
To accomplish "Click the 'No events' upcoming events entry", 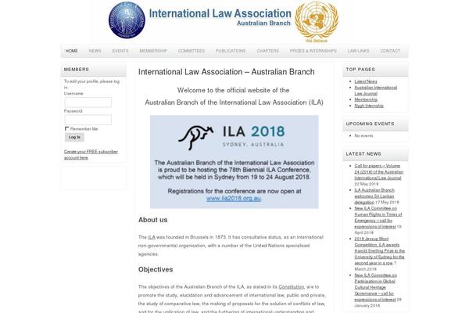I will pos(363,136).
